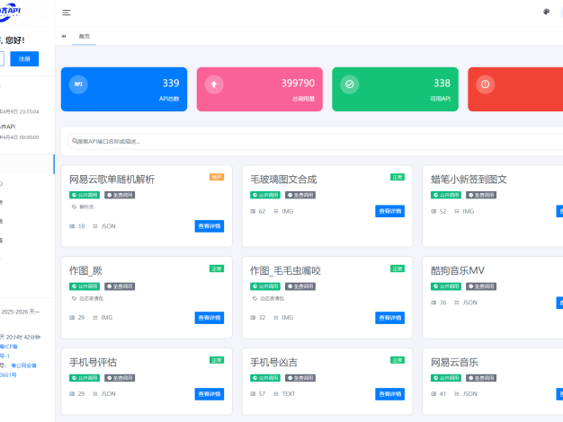The image size is (563, 422).
Task: Click the tag icon on 作图_毛毛虫嘴咬 card
Action: click(255, 298)
